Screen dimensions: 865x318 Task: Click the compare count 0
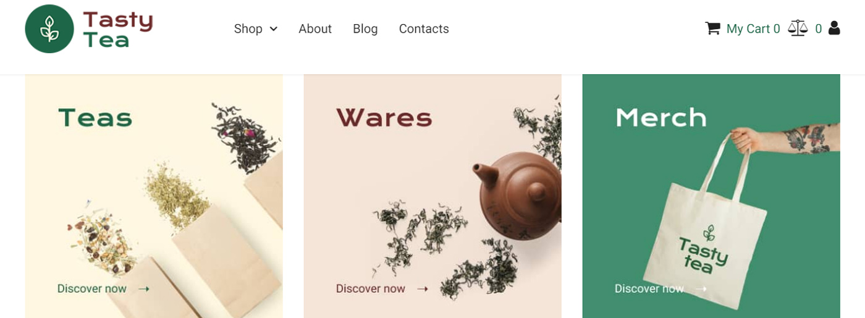(819, 29)
